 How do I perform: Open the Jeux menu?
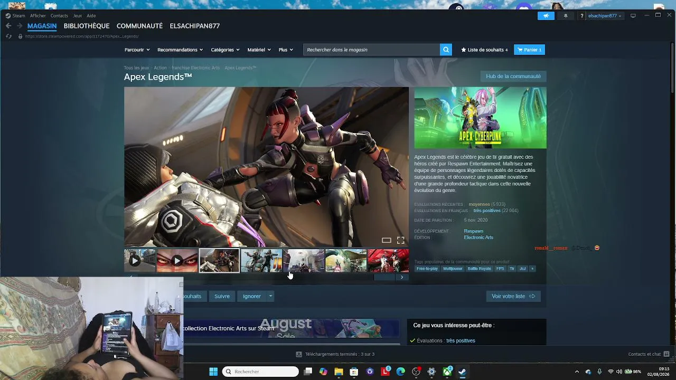point(78,16)
